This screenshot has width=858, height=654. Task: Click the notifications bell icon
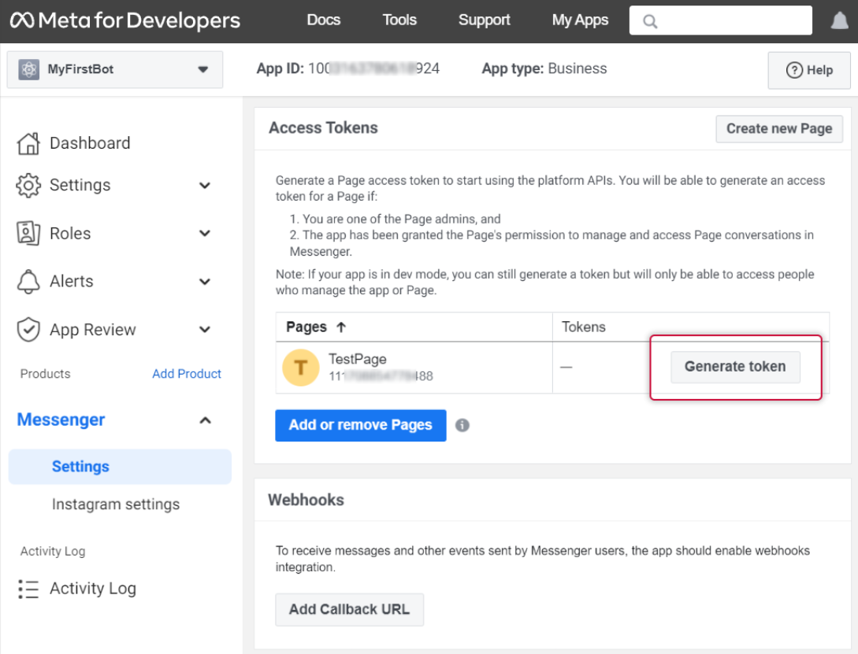839,21
